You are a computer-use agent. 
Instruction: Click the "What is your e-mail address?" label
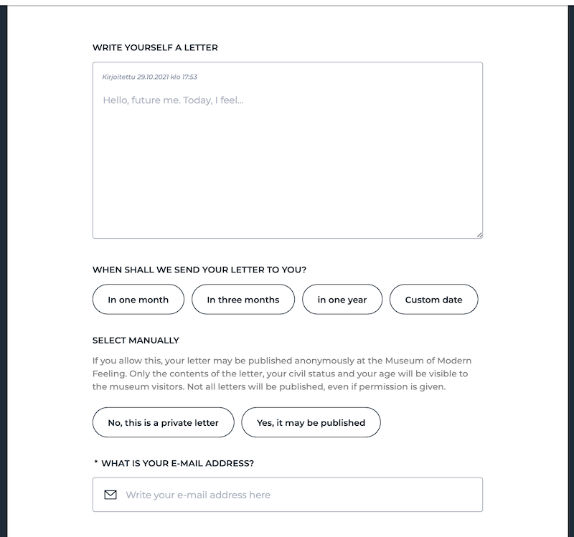click(x=177, y=463)
